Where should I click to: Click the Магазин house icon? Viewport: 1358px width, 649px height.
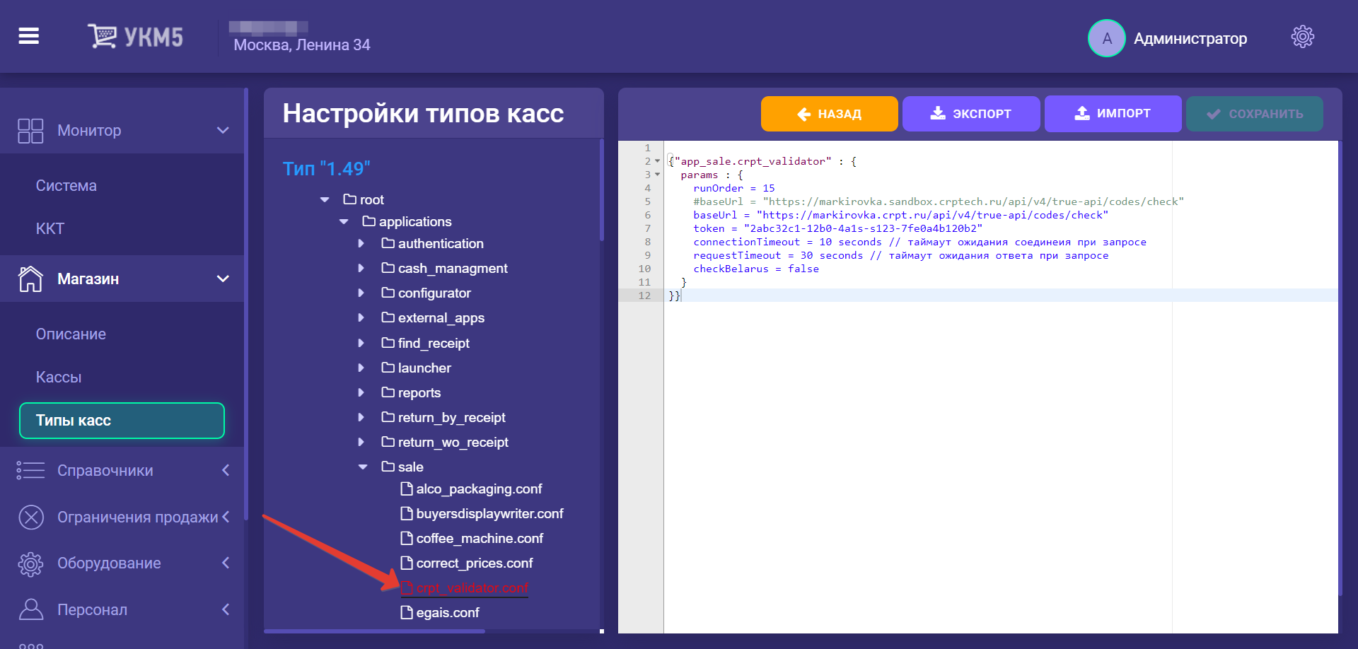tap(30, 279)
